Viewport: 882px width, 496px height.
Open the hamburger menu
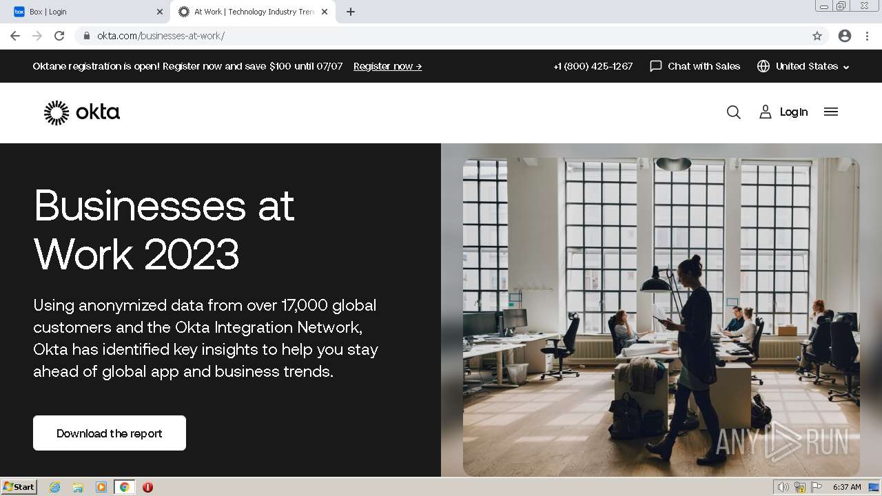point(831,112)
